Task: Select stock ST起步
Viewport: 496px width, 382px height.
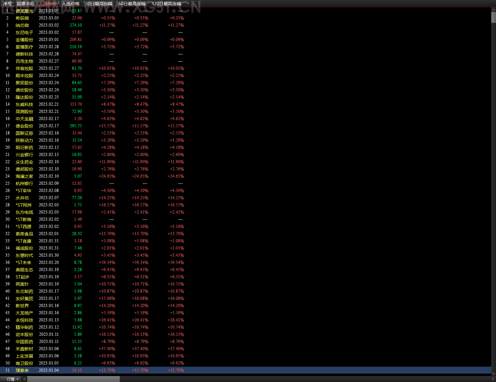Action: click(23, 277)
